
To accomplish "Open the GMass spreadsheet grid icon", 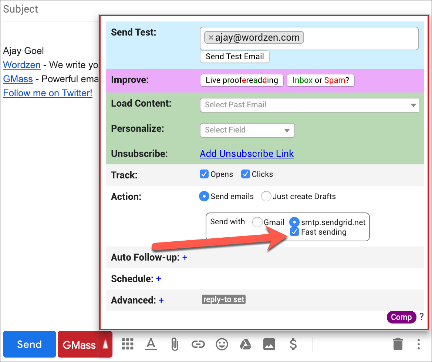I will coord(128,344).
